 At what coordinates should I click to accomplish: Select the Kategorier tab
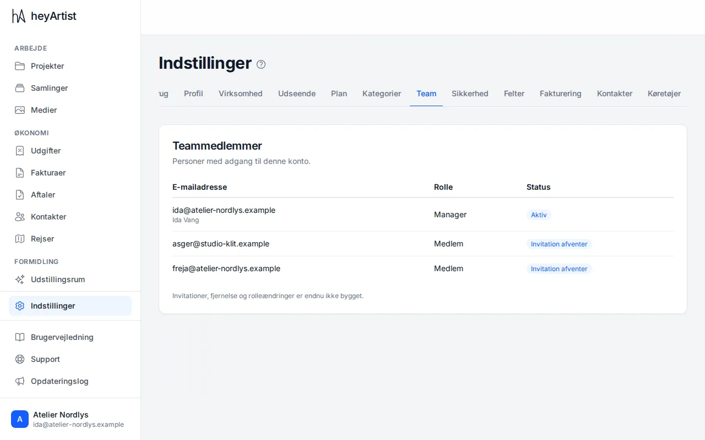pos(382,94)
